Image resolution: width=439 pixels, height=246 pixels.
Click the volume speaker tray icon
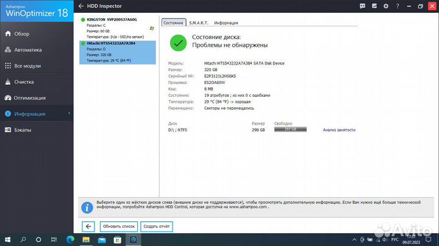click(x=385, y=239)
